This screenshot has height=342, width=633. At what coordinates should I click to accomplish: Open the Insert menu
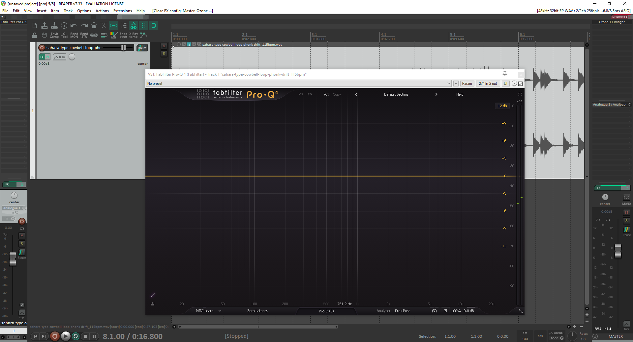point(42,11)
